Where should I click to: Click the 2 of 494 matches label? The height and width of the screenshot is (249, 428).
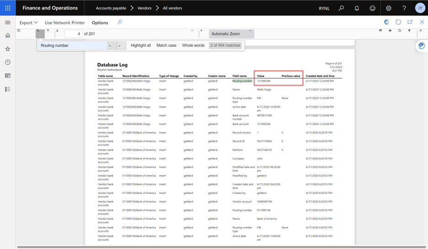(225, 45)
